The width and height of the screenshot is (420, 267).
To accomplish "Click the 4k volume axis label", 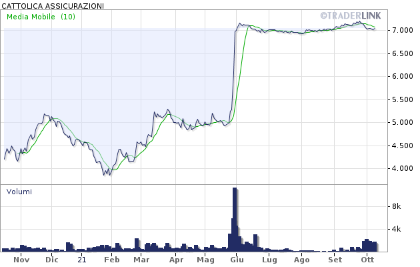I will click(397, 229).
